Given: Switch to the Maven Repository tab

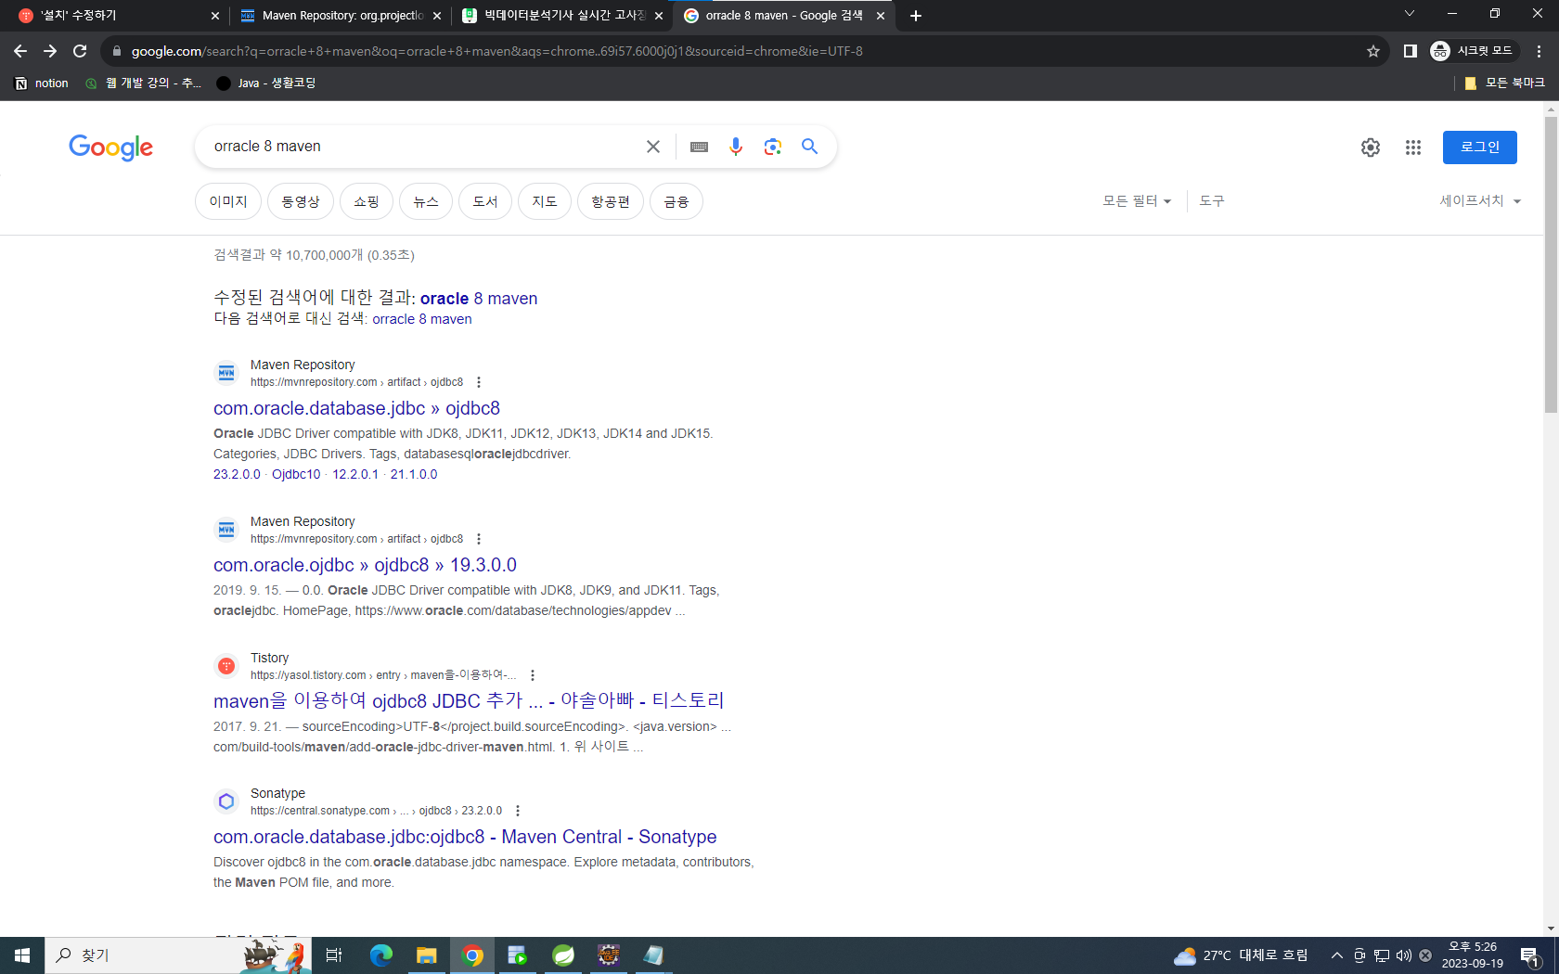Looking at the screenshot, I should [x=341, y=16].
